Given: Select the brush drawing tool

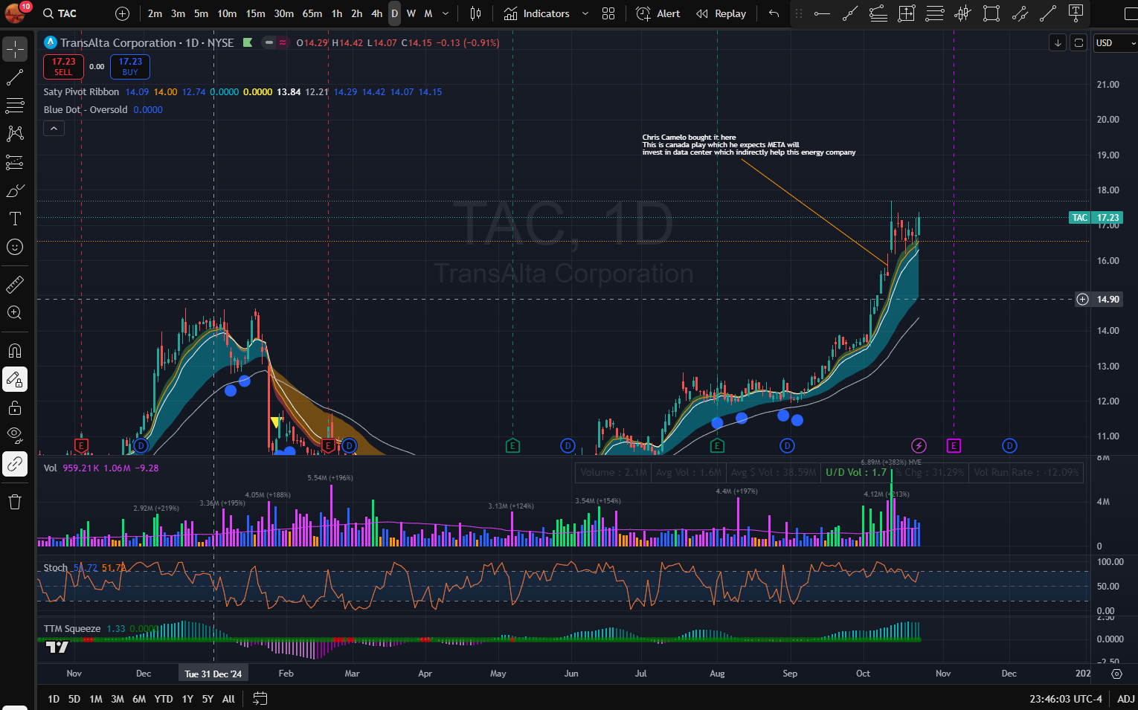Looking at the screenshot, I should pyautogui.click(x=15, y=191).
